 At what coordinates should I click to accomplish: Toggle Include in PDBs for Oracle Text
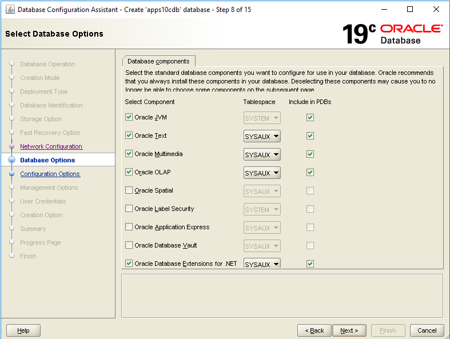pyautogui.click(x=310, y=136)
